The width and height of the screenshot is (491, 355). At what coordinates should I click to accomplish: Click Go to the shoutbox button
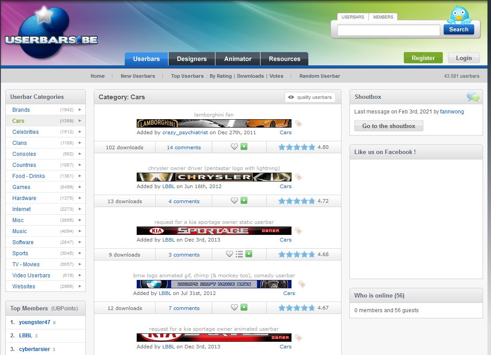coord(389,126)
